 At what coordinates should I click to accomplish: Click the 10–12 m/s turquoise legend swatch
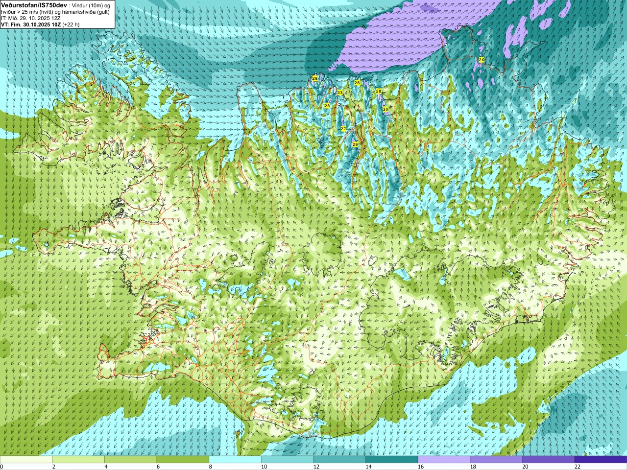pyautogui.click(x=287, y=460)
